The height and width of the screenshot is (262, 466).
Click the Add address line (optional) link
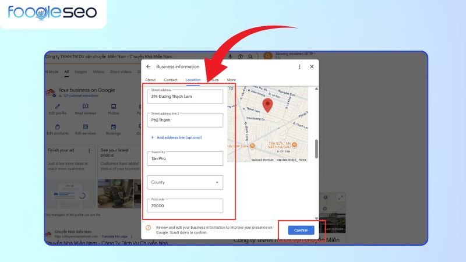coord(179,137)
